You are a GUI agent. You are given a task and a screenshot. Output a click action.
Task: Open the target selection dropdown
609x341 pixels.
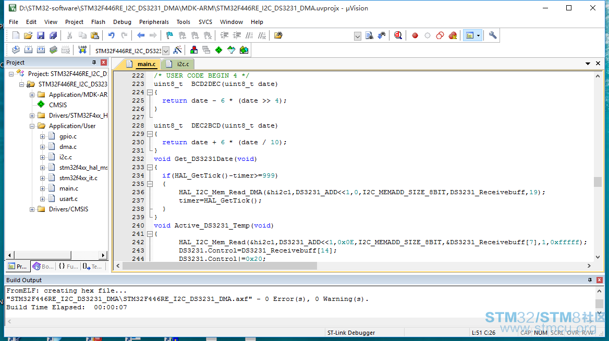point(166,51)
